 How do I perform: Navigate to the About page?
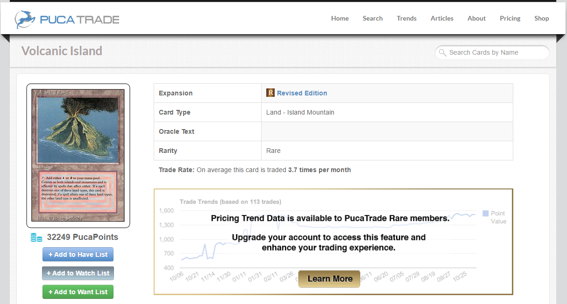point(476,18)
